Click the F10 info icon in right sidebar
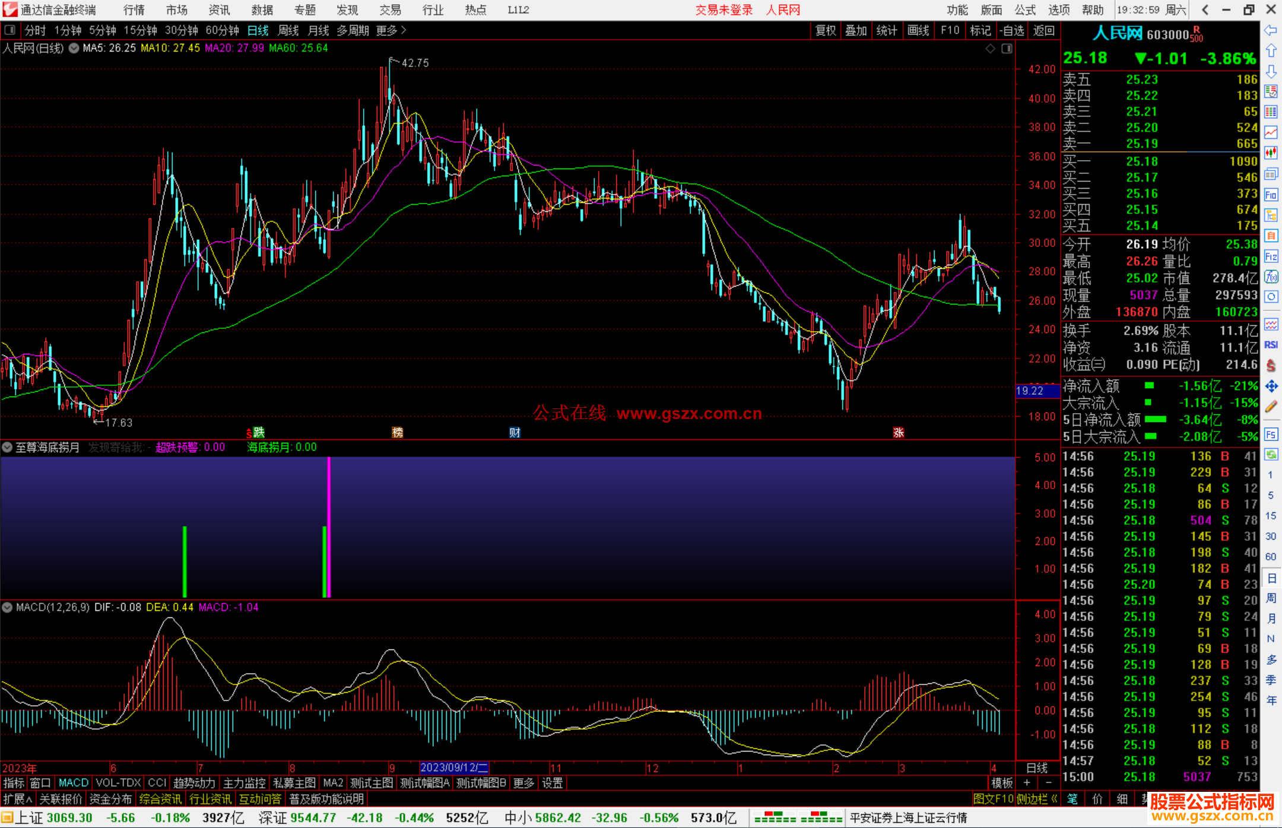Viewport: 1282px width, 828px height. [1271, 195]
